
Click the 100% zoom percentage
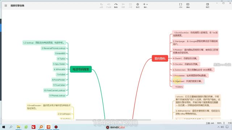coord(219,123)
